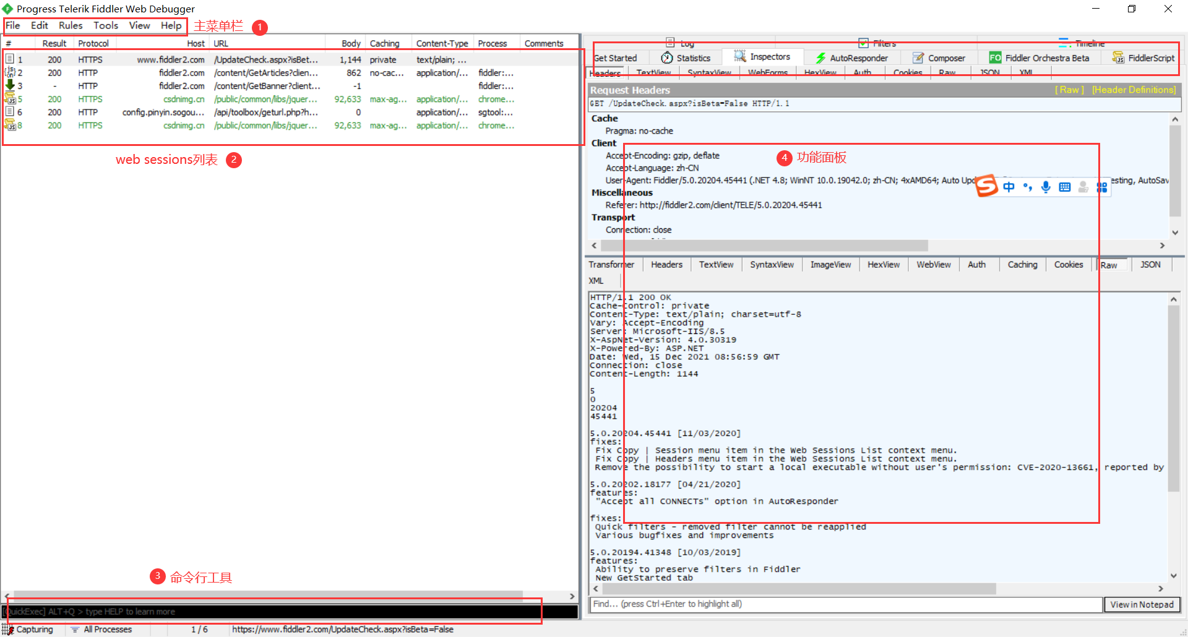The width and height of the screenshot is (1188, 637).
Task: Open the Rules menu
Action: point(71,25)
